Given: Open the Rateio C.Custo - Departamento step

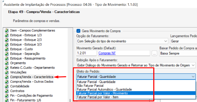Looking at the screenshot, I should [x=32, y=68].
